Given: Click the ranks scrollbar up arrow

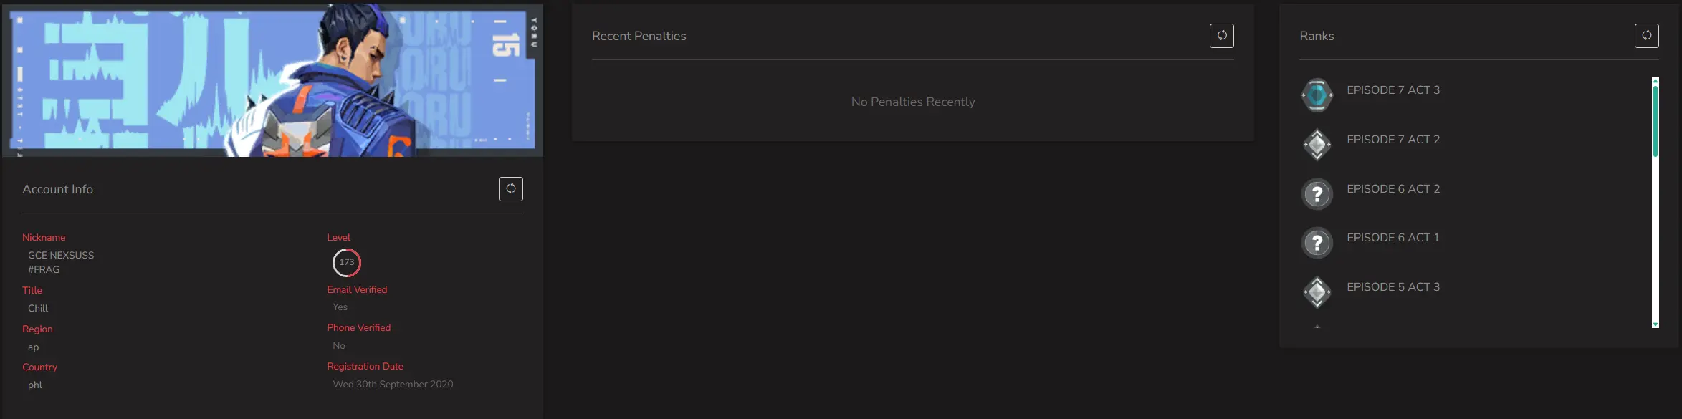Looking at the screenshot, I should tap(1655, 81).
